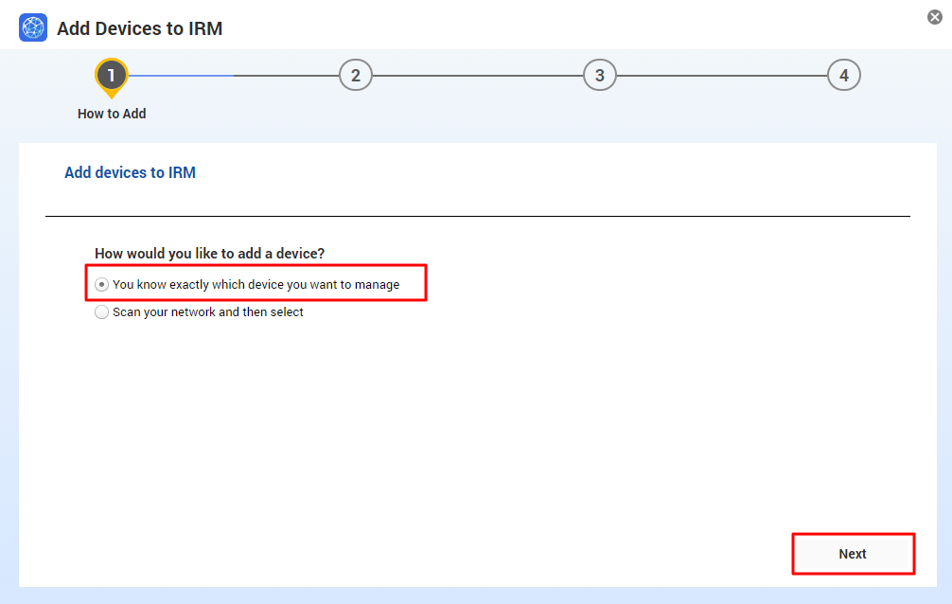Select the 'How to Add' step label

[x=111, y=114]
